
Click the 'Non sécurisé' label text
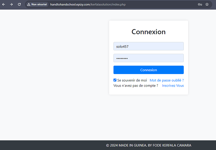(x=39, y=5)
